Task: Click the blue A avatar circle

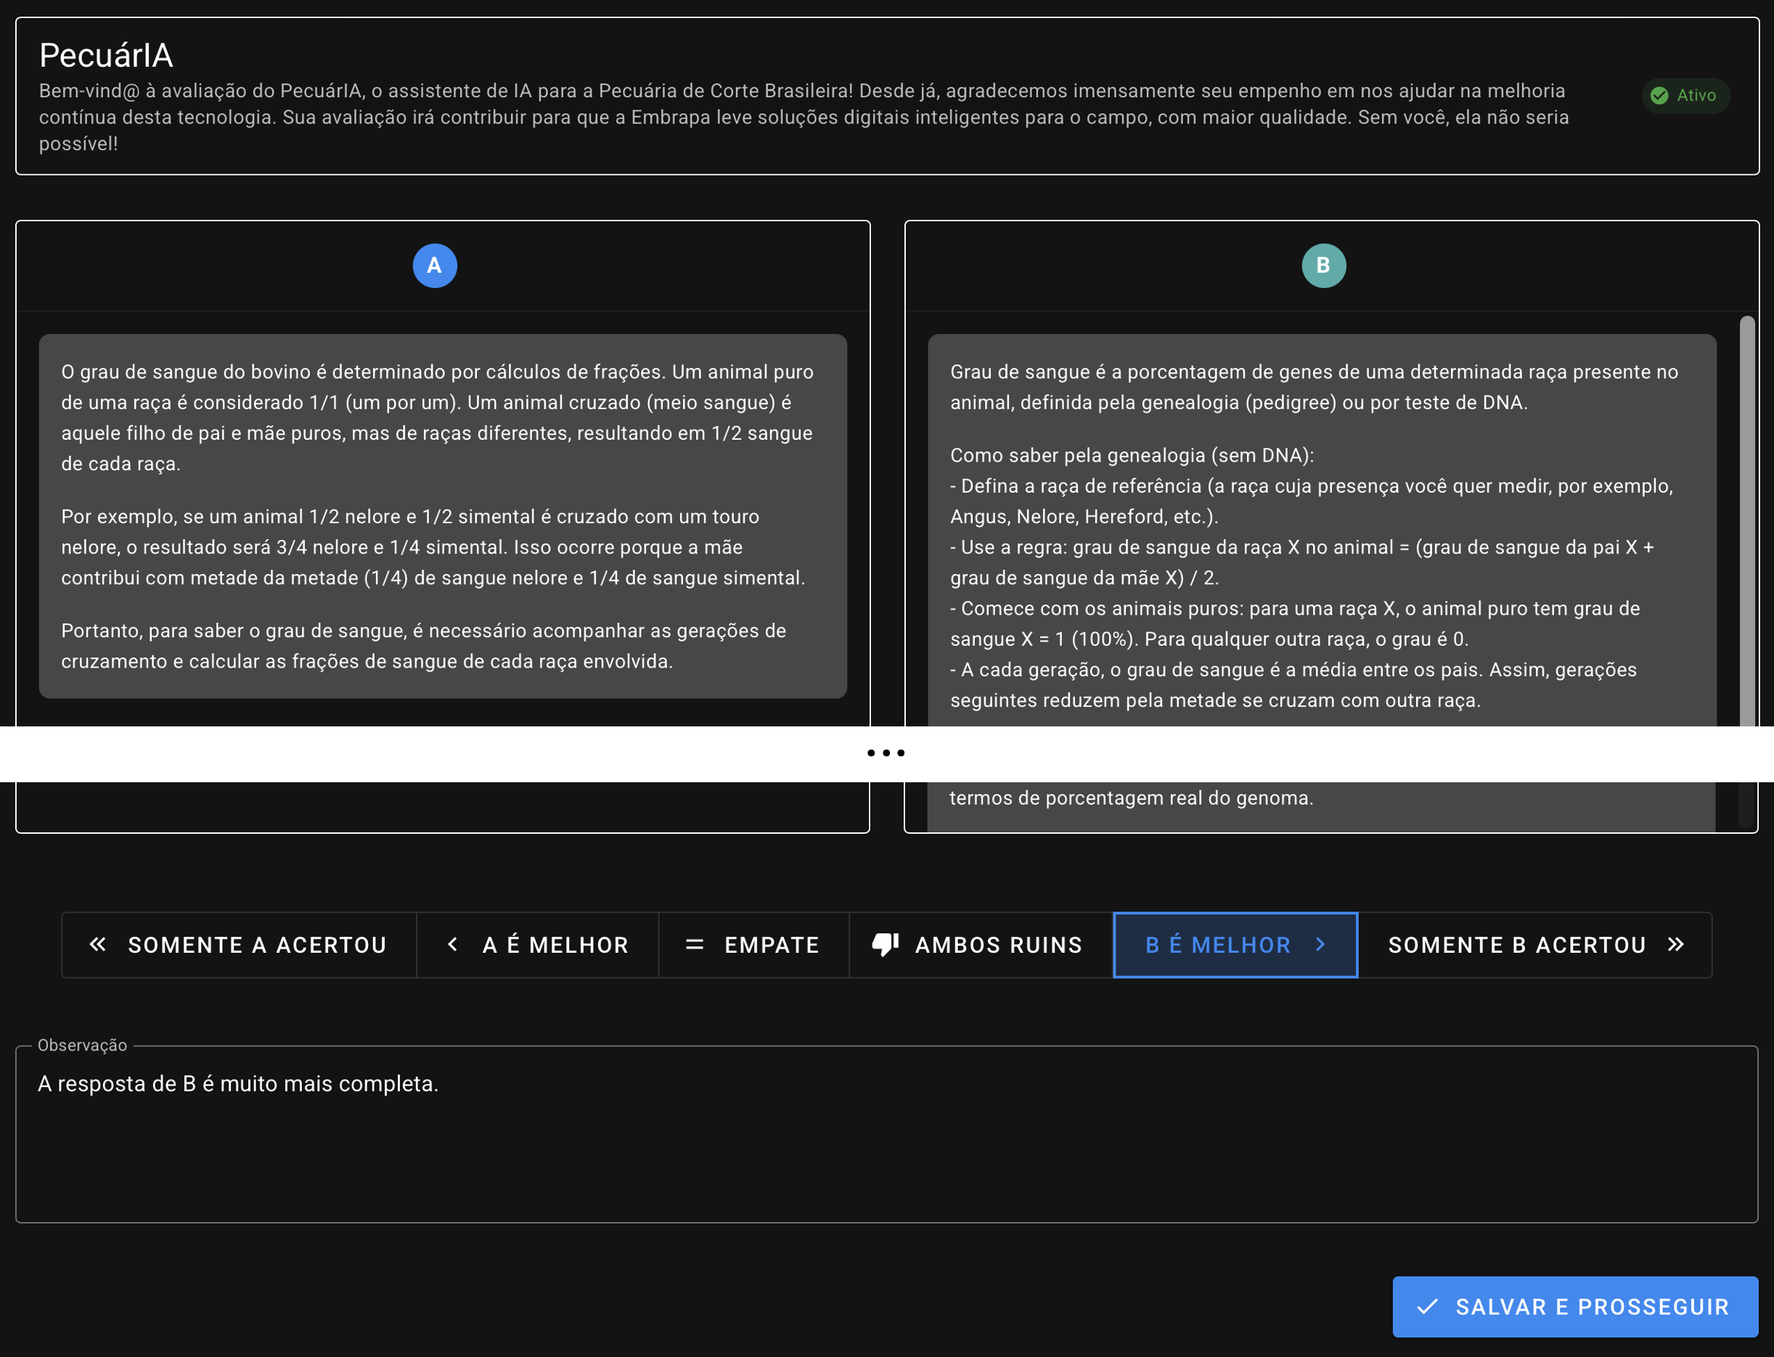Action: tap(435, 266)
